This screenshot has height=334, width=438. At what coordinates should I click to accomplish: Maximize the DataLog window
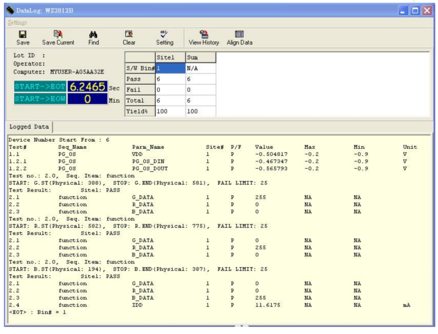[x=416, y=11]
